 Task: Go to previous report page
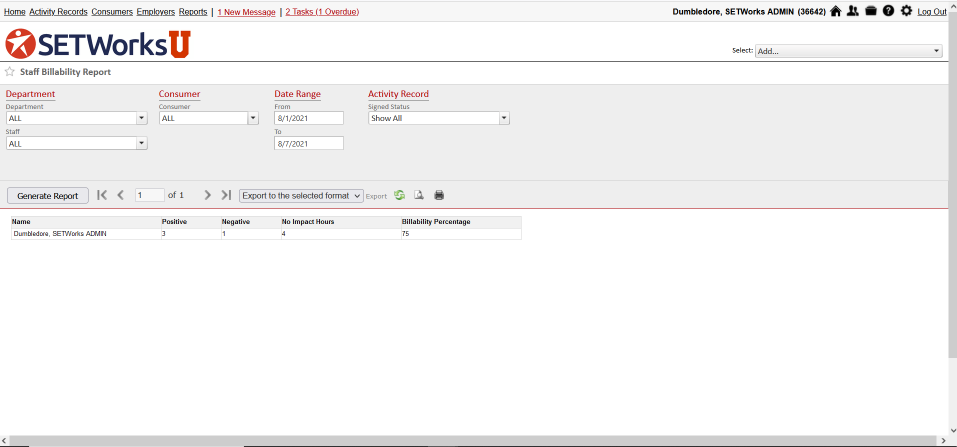coord(120,195)
